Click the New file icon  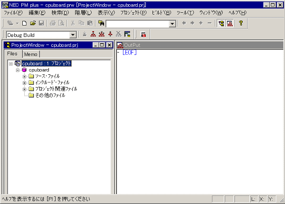tap(24, 23)
